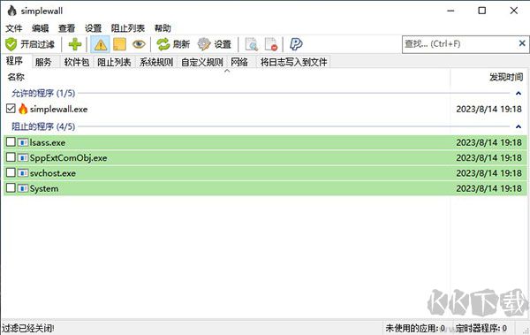Image resolution: width=530 pixels, height=335 pixels.
Task: Select the simplewall.exe row name
Action: 59,109
